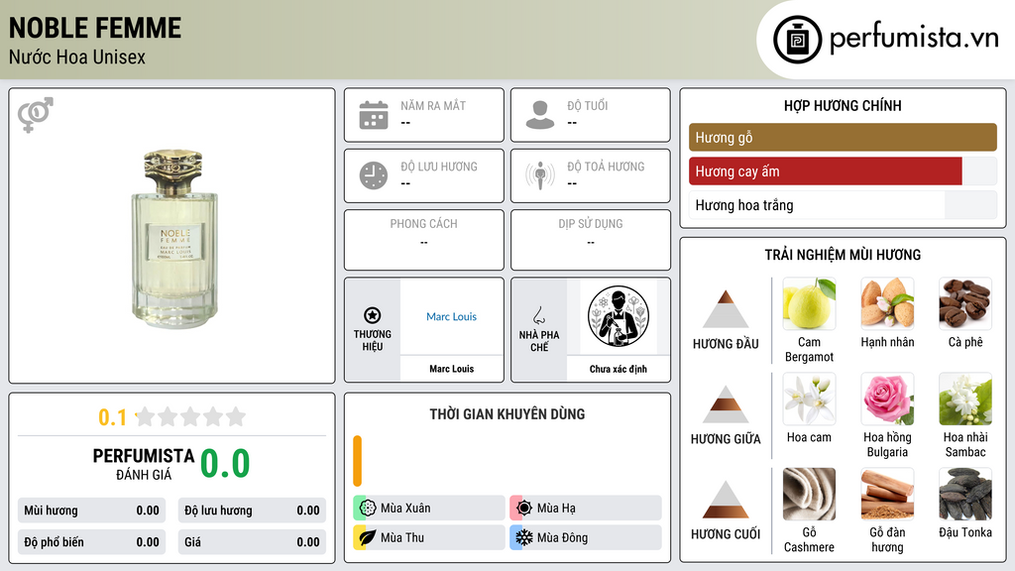
Task: Open the Hạnh nhân note image
Action: click(887, 303)
